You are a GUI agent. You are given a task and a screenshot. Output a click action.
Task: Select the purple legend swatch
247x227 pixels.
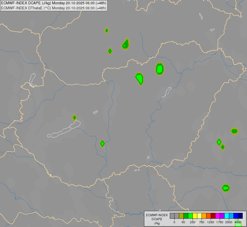click(x=222, y=216)
